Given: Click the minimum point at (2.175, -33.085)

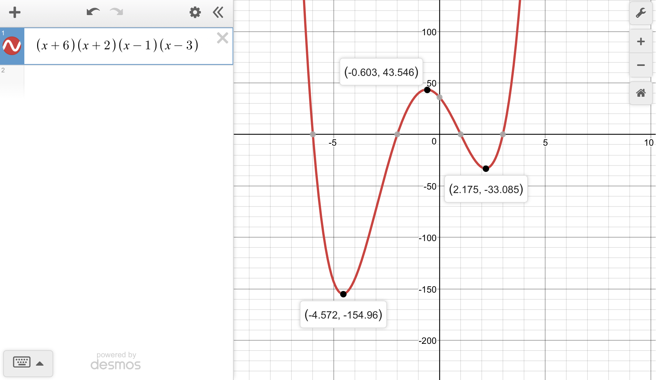Looking at the screenshot, I should click(486, 168).
